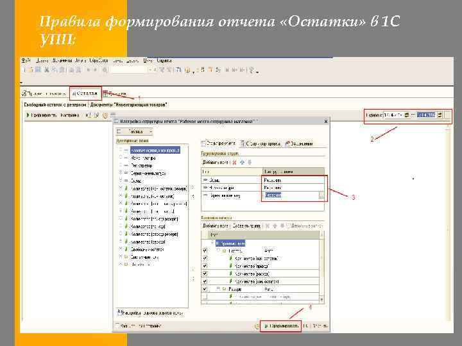Toggle checkbox for Количество (расход) column
The height and width of the screenshot is (346, 462).
tap(205, 274)
